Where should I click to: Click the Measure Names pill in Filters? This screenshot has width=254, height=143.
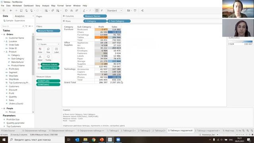point(48,31)
